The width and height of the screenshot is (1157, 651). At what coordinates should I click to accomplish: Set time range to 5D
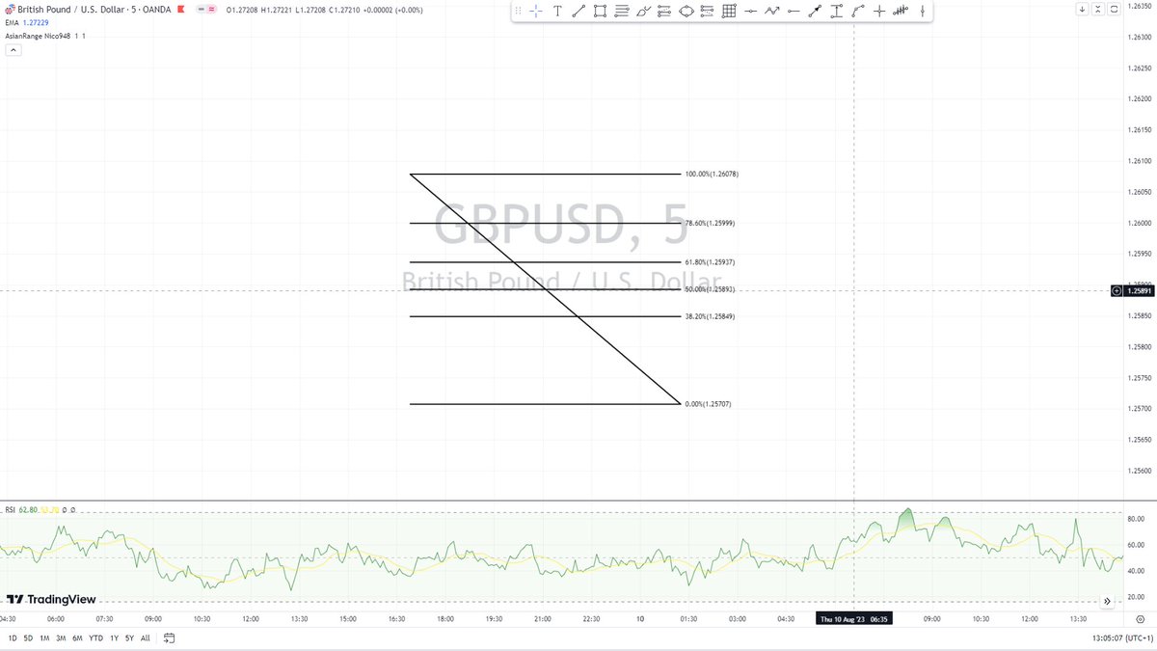(x=28, y=637)
